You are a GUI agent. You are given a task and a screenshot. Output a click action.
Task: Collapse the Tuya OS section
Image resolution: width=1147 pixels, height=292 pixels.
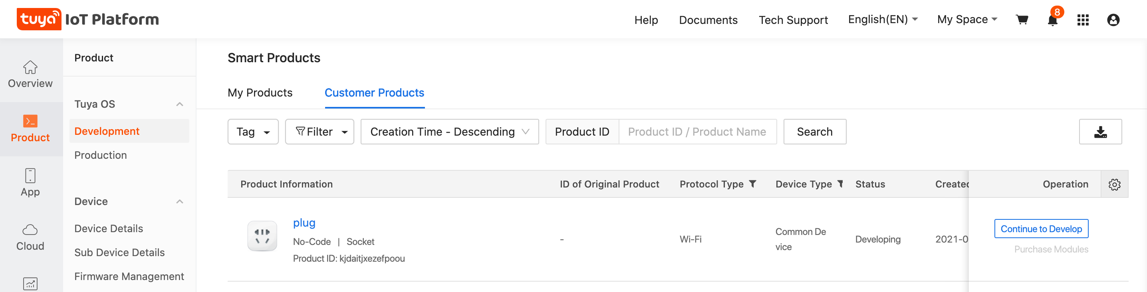click(x=180, y=104)
